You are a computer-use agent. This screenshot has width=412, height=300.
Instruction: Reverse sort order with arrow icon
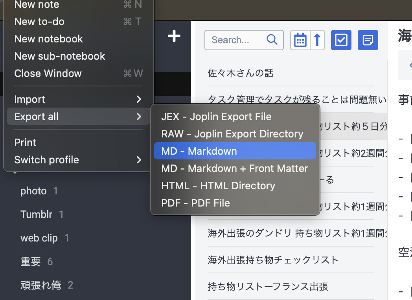point(317,40)
